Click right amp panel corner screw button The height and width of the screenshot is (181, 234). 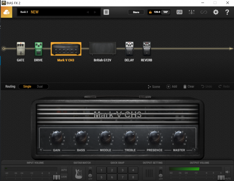tap(194, 150)
